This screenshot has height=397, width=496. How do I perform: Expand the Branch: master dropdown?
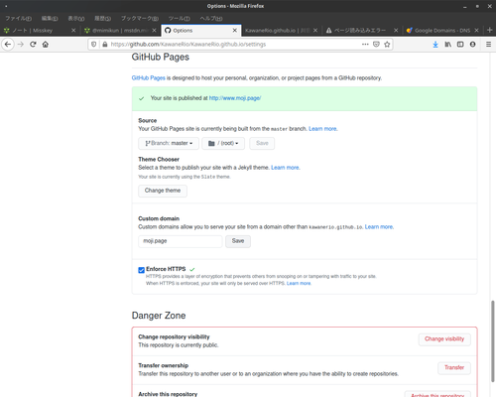pos(169,143)
